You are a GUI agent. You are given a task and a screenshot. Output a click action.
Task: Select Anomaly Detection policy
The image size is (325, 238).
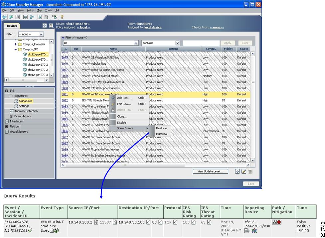click(x=26, y=111)
